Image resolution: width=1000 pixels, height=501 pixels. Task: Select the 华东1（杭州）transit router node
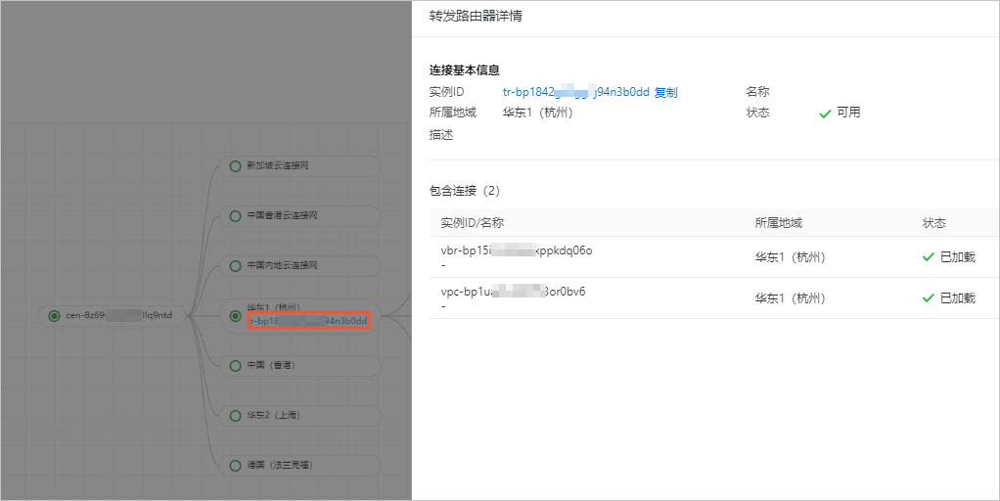click(299, 315)
